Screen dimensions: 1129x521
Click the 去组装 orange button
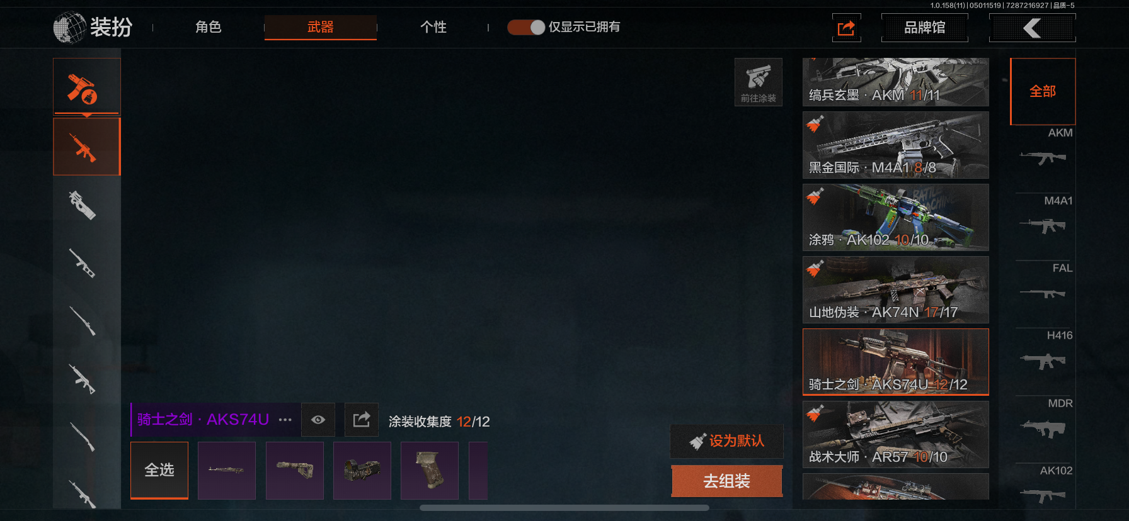pyautogui.click(x=727, y=481)
